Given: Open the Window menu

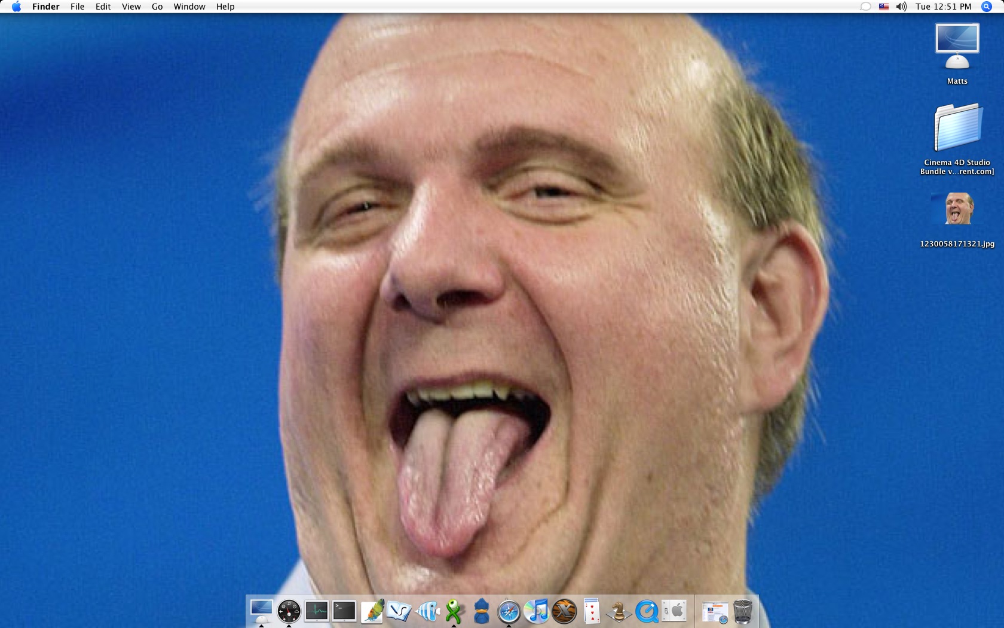Looking at the screenshot, I should coord(189,7).
